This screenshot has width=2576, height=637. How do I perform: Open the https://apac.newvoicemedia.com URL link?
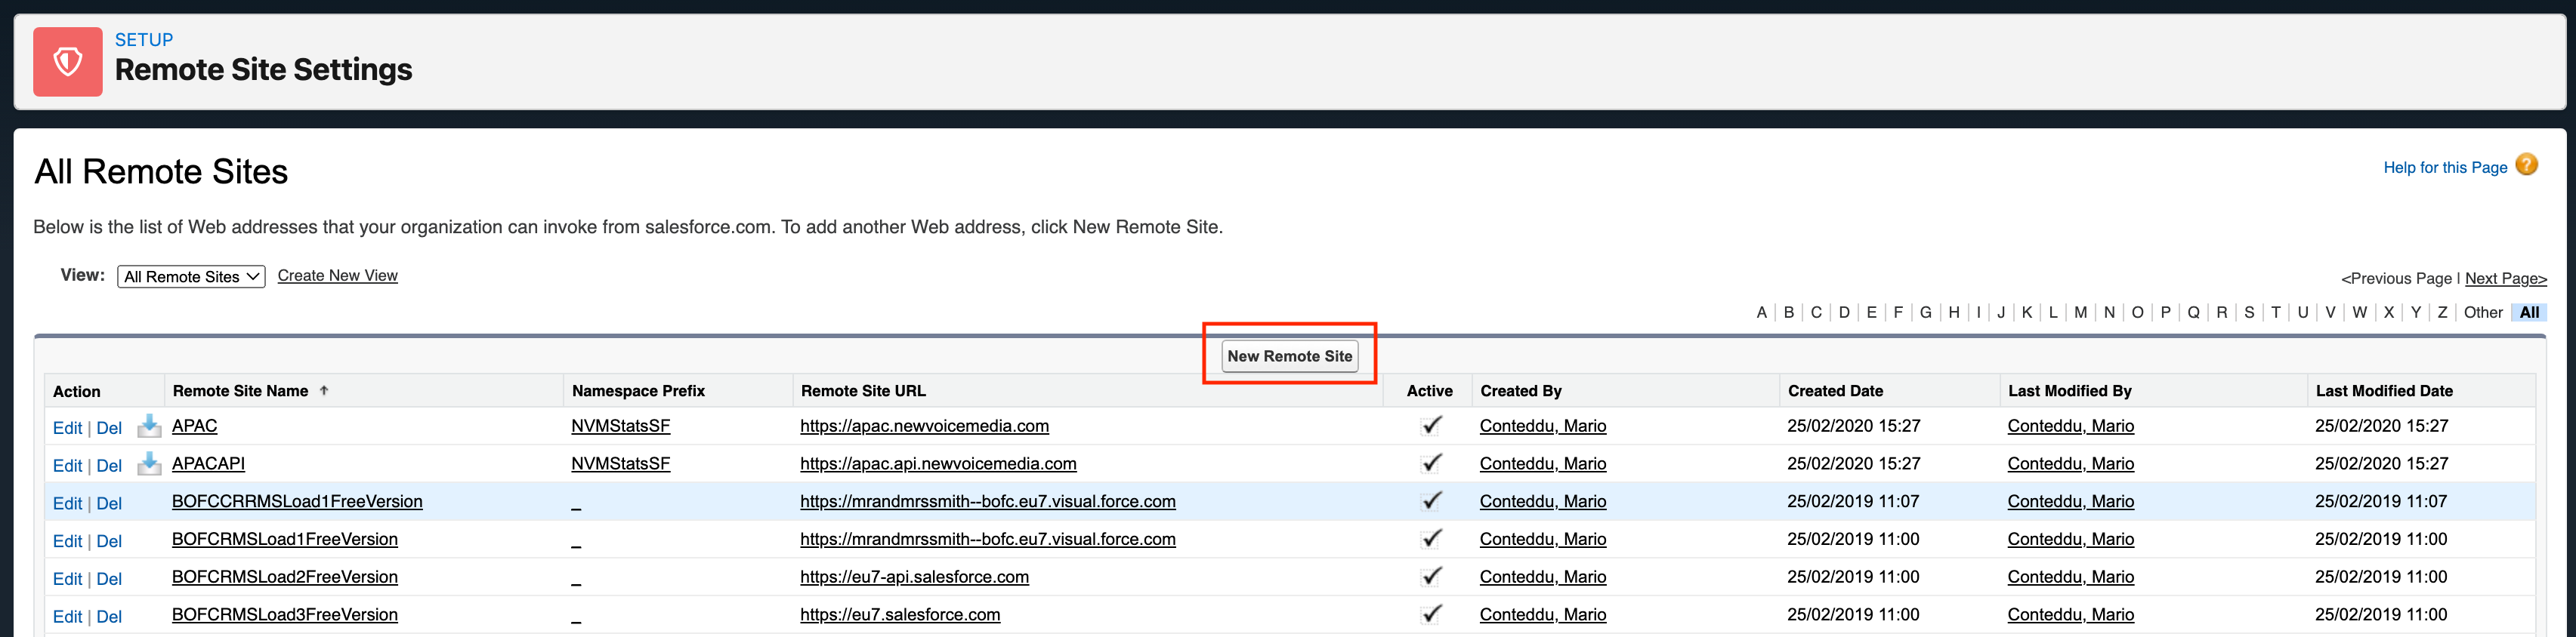[x=925, y=426]
